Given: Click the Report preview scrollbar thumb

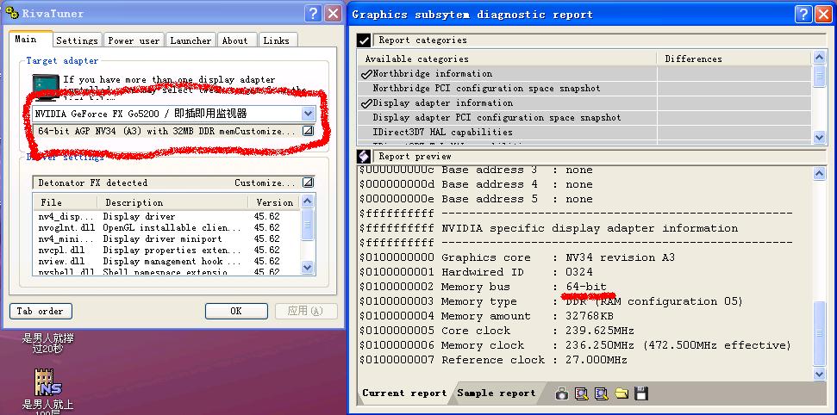Looking at the screenshot, I should tap(820, 334).
